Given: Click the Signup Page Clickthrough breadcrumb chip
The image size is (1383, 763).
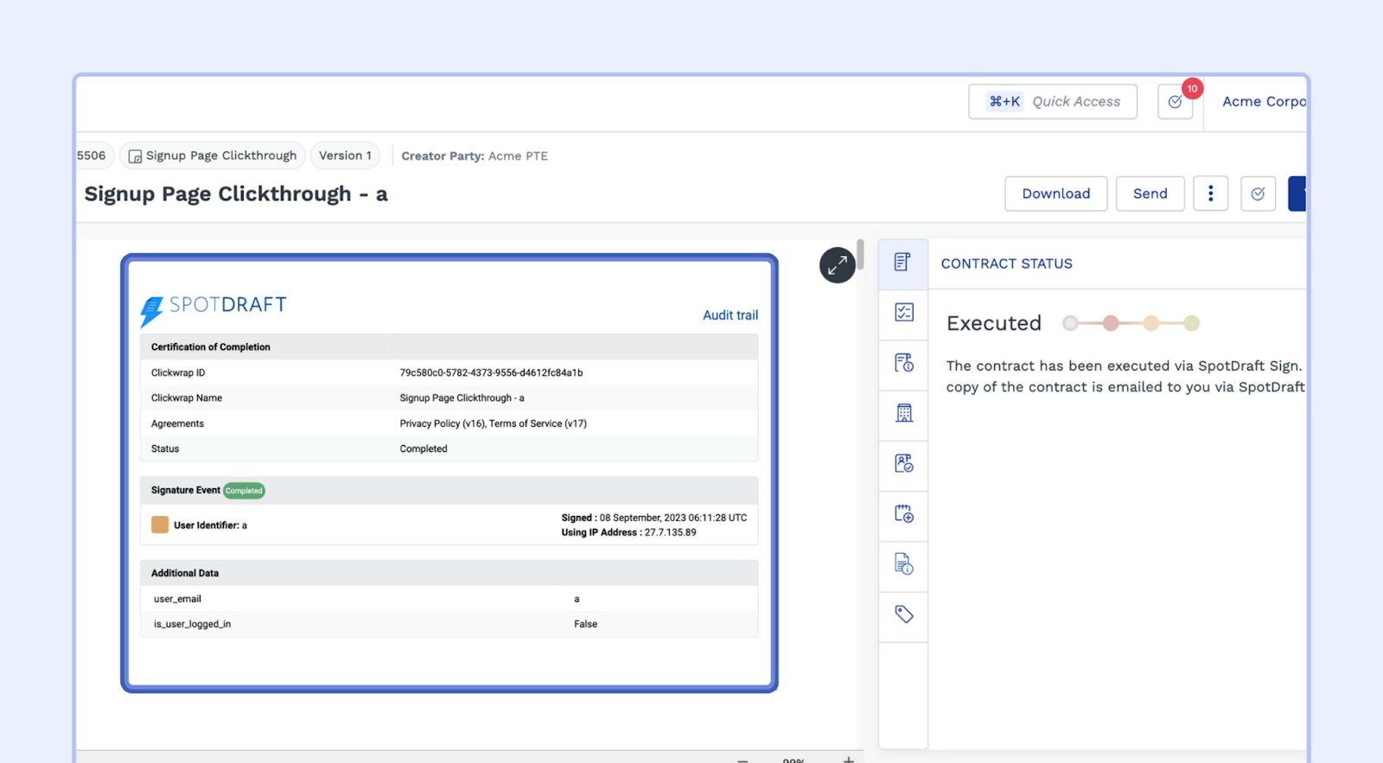Looking at the screenshot, I should [x=213, y=156].
